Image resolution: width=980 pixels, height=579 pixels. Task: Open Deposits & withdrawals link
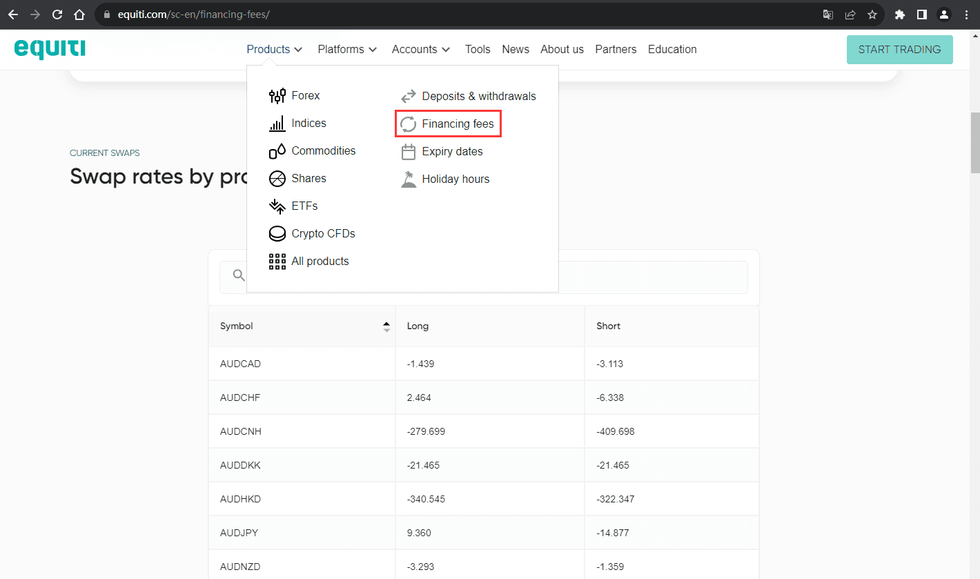(x=479, y=97)
